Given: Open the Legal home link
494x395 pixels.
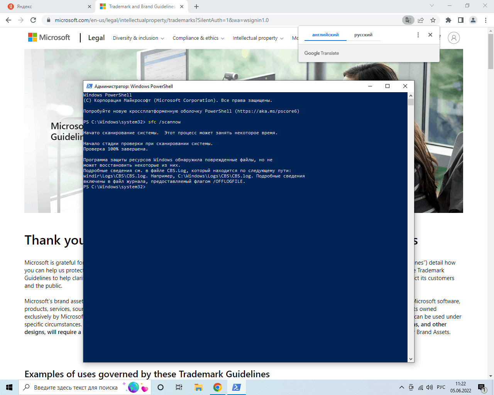Looking at the screenshot, I should (x=96, y=38).
